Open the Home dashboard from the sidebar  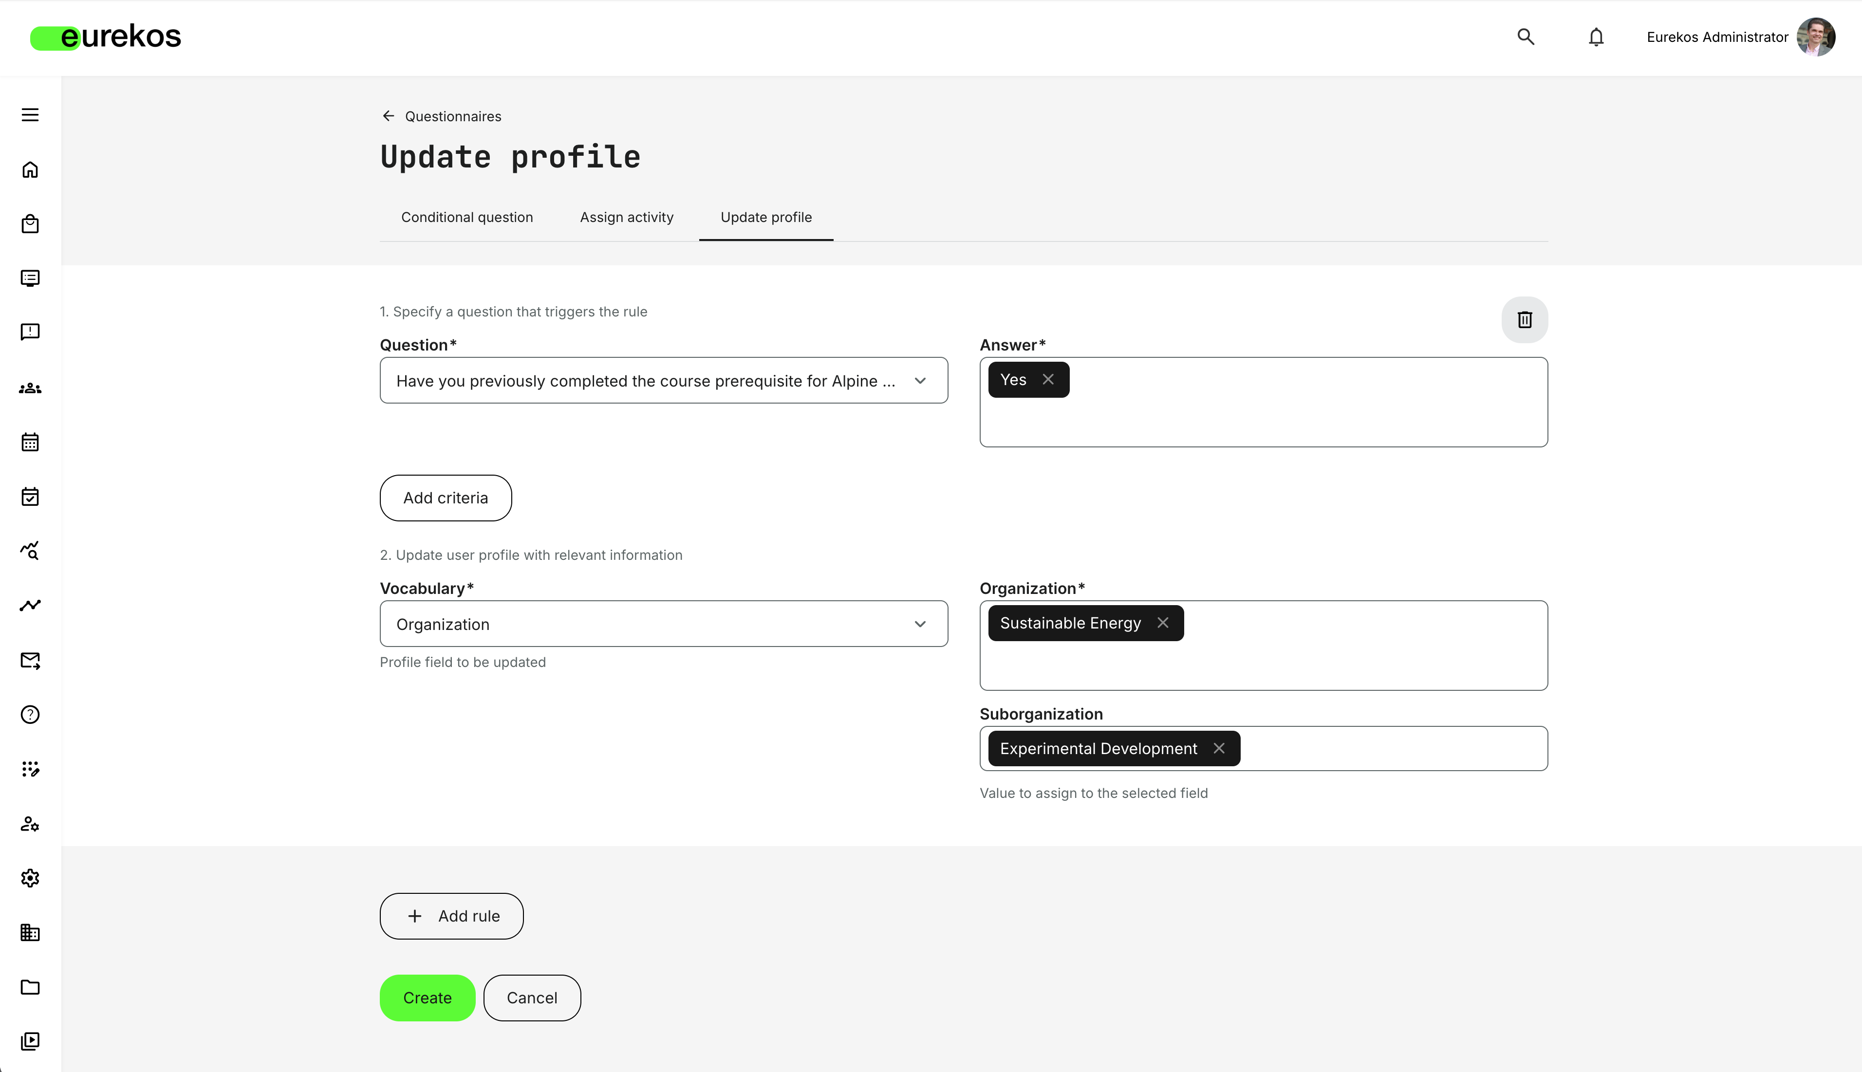pyautogui.click(x=29, y=168)
